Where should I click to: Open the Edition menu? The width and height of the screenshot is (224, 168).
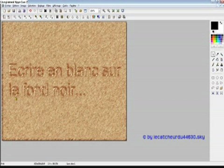(16, 6)
